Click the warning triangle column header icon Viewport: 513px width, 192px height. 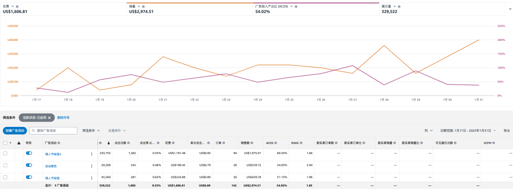click(x=19, y=143)
